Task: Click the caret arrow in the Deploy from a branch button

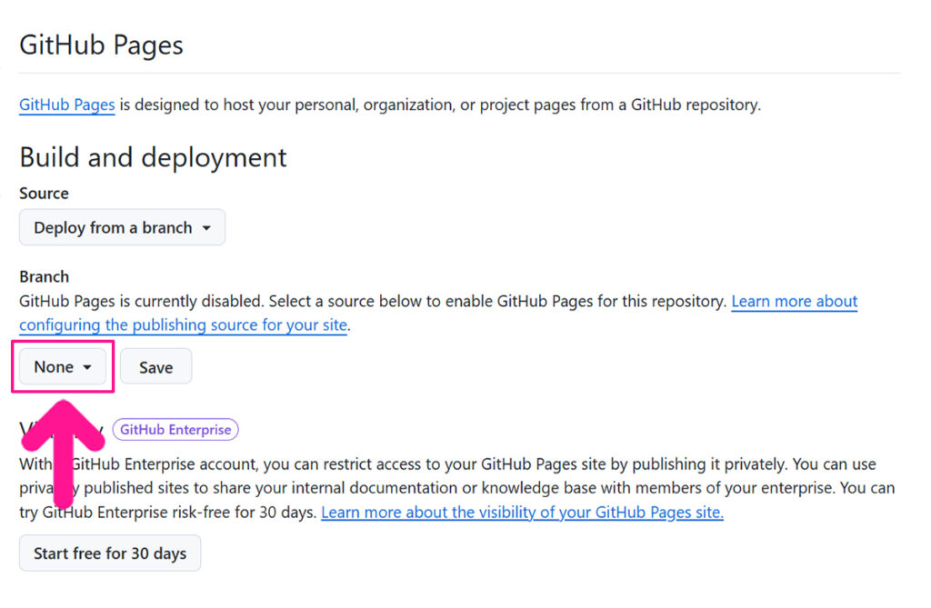Action: click(x=206, y=228)
